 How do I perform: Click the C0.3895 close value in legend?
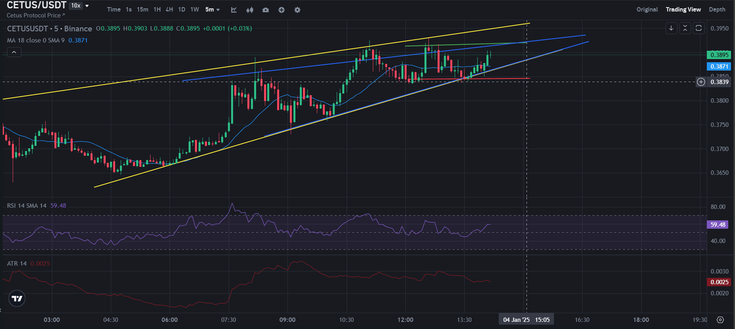point(188,29)
